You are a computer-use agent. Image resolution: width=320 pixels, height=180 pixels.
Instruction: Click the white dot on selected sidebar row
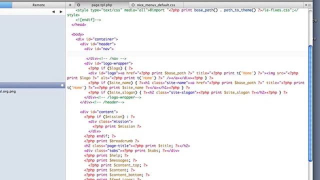[x=62, y=85]
